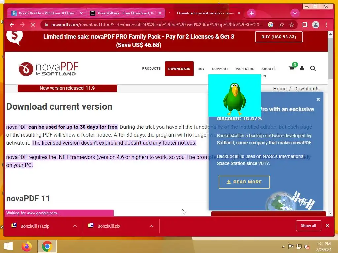Click the novaPDF 11 heading
The height and width of the screenshot is (253, 338).
pyautogui.click(x=28, y=198)
